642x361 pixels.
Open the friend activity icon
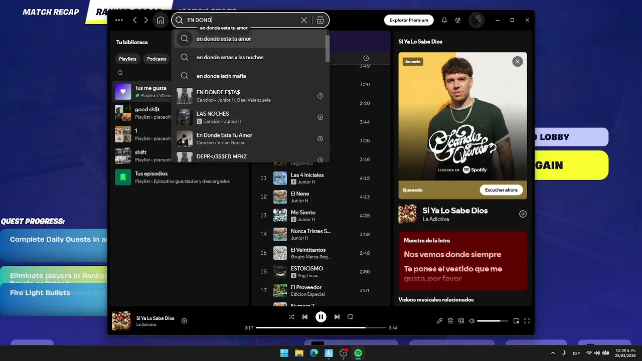pyautogui.click(x=458, y=20)
